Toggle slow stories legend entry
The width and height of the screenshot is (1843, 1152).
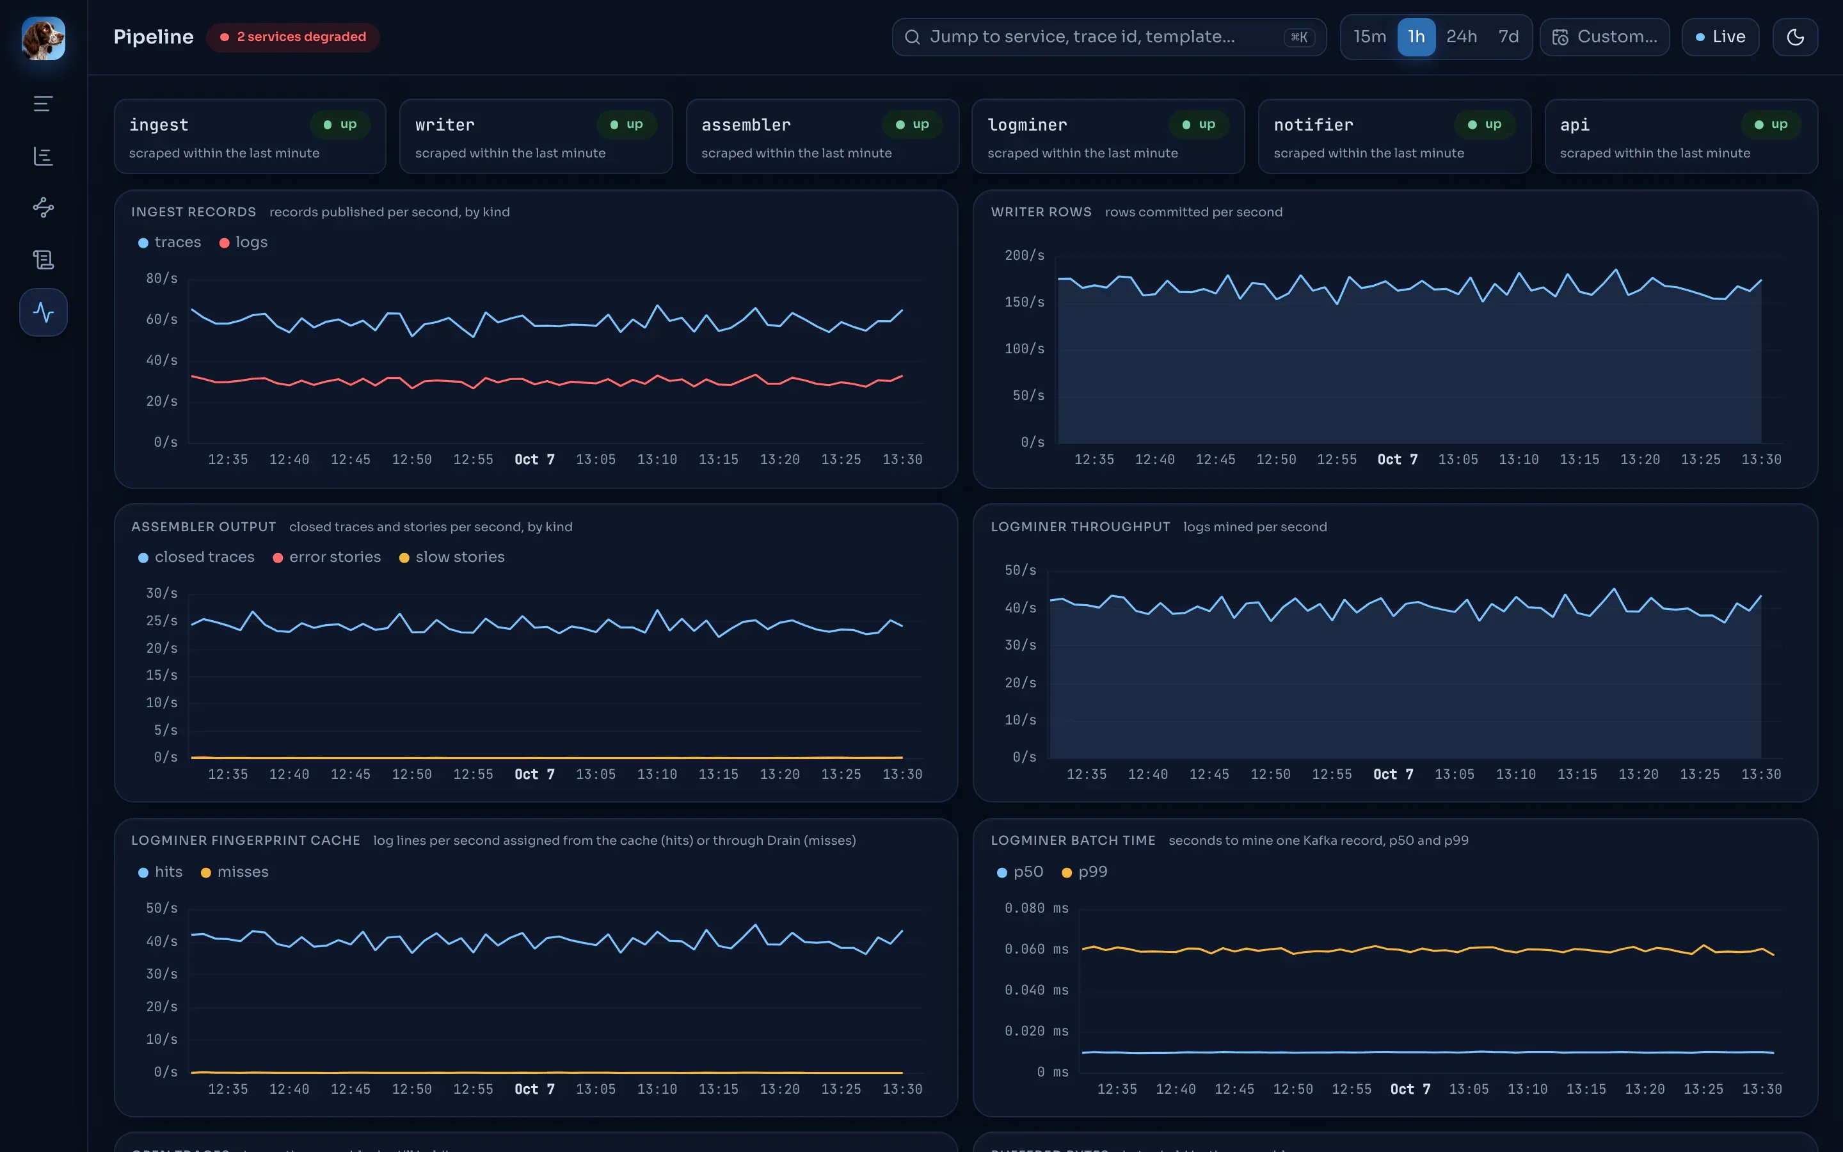(452, 557)
